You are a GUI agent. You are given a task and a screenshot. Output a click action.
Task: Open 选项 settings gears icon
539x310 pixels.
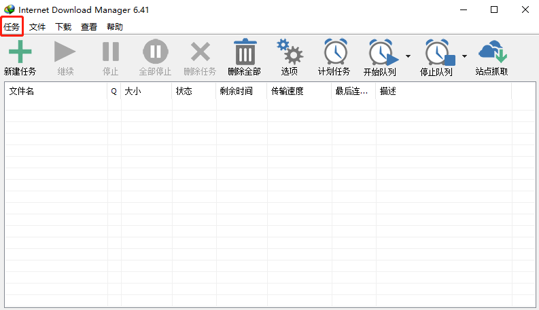[x=290, y=53]
